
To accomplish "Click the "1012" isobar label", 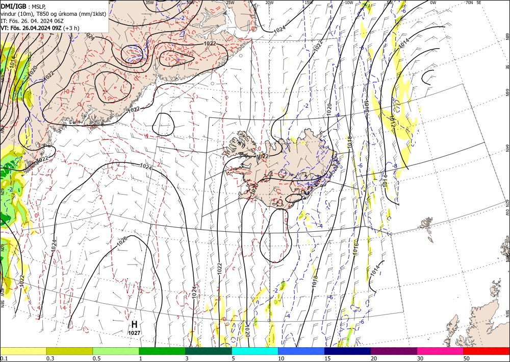I will [393, 121].
